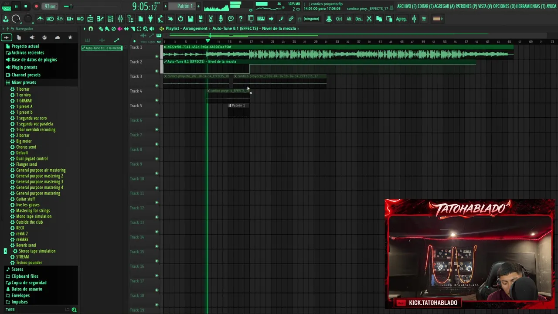Click the audio editor scissors icon

click(211, 19)
